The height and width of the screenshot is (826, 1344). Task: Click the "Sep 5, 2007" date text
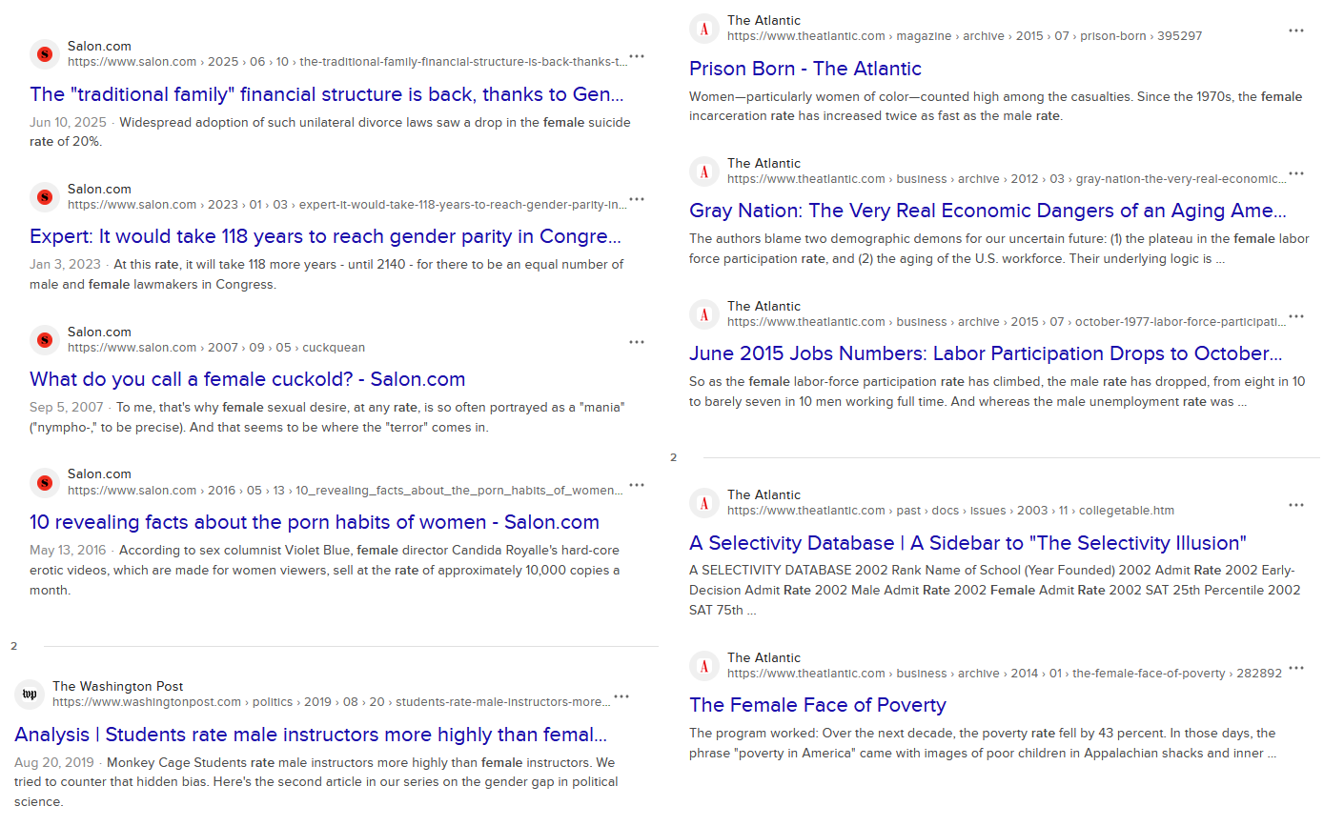tap(67, 407)
